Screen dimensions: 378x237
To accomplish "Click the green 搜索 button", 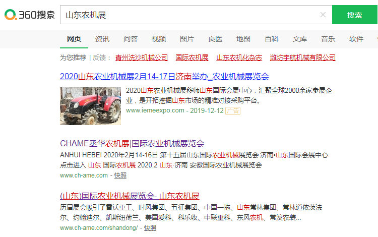I will (354, 15).
